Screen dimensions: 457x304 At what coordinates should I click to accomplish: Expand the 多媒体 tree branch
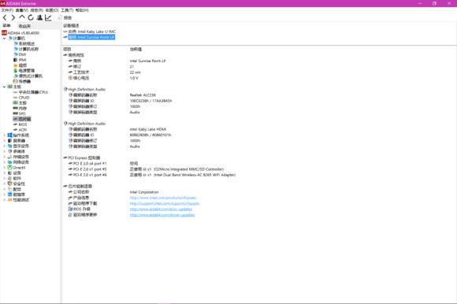pos(5,151)
